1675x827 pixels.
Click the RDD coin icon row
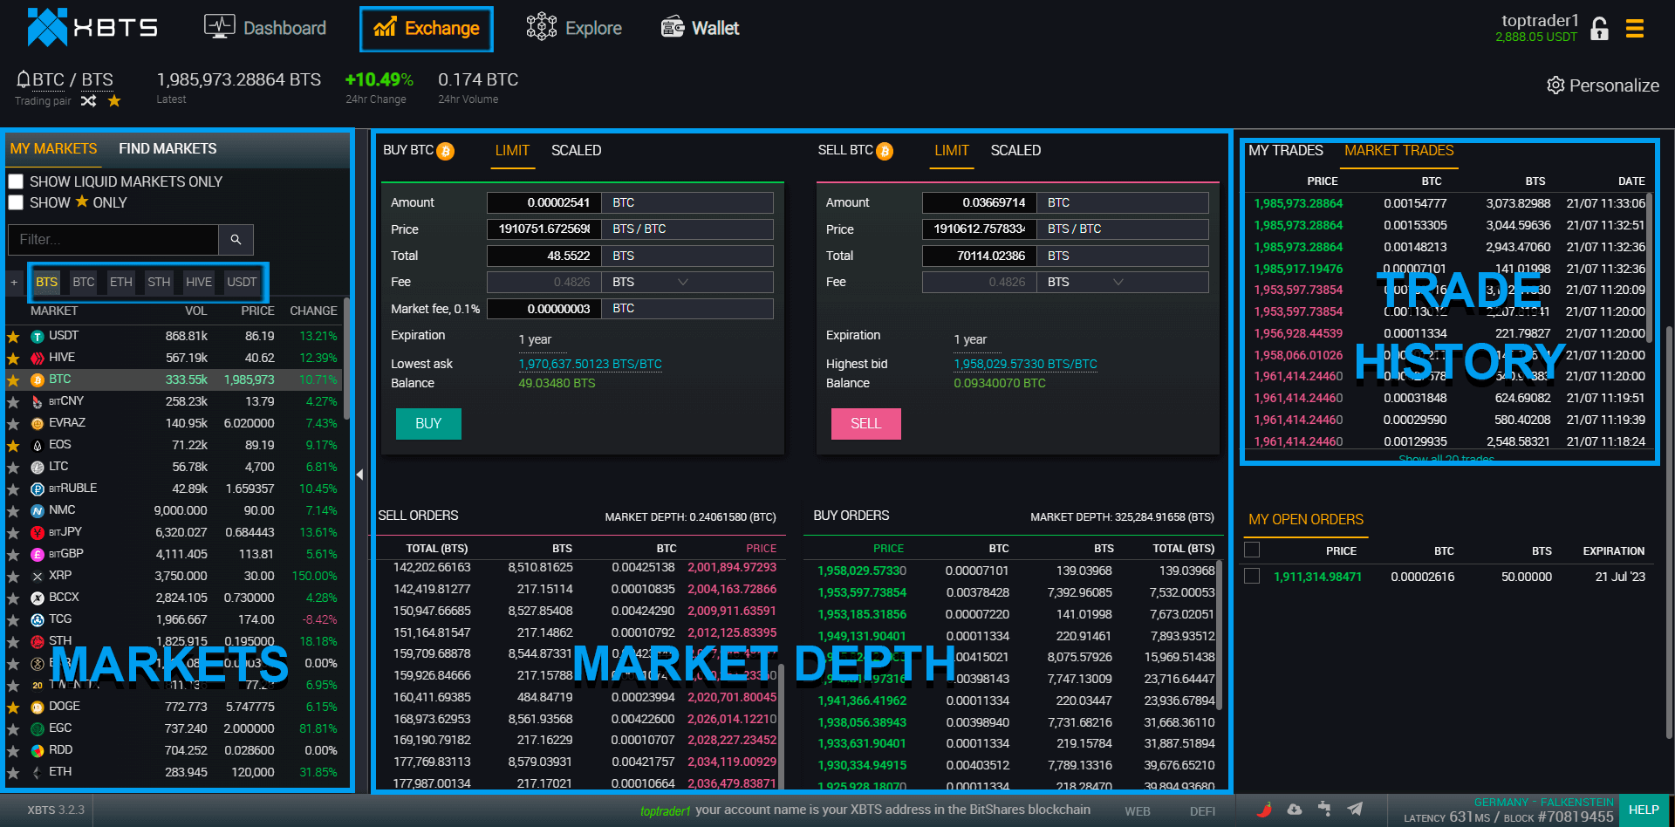tap(38, 750)
